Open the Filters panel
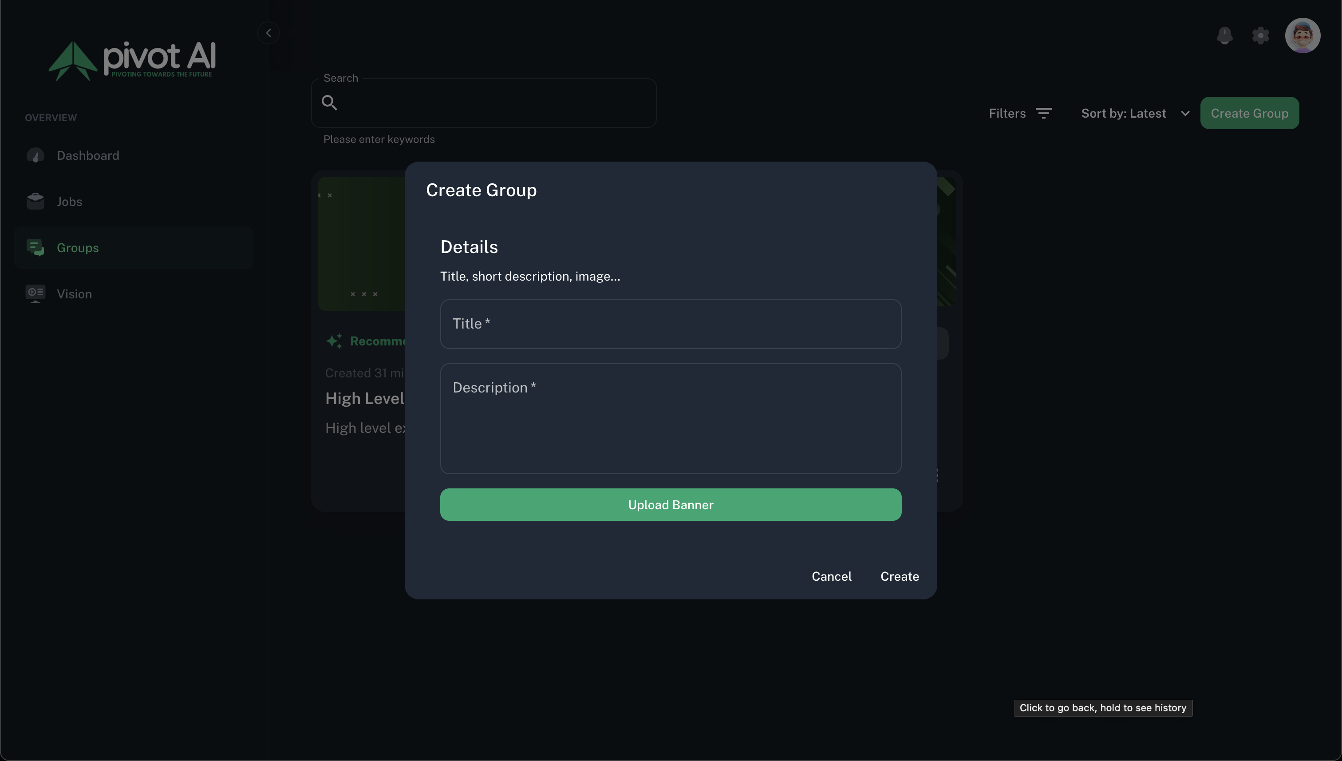The width and height of the screenshot is (1342, 761). tap(1007, 113)
